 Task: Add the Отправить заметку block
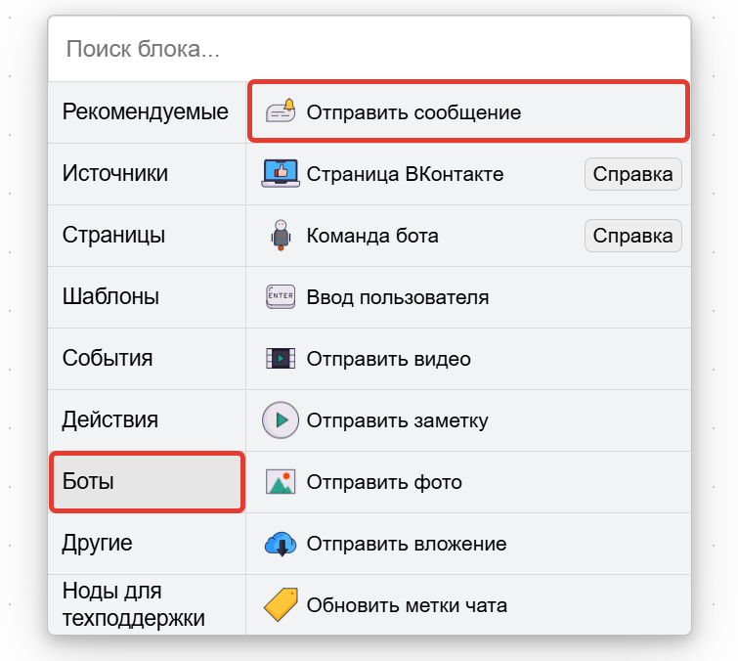(468, 420)
